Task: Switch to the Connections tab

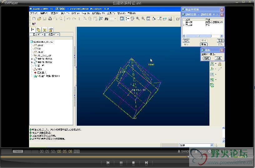Action: tap(51, 30)
